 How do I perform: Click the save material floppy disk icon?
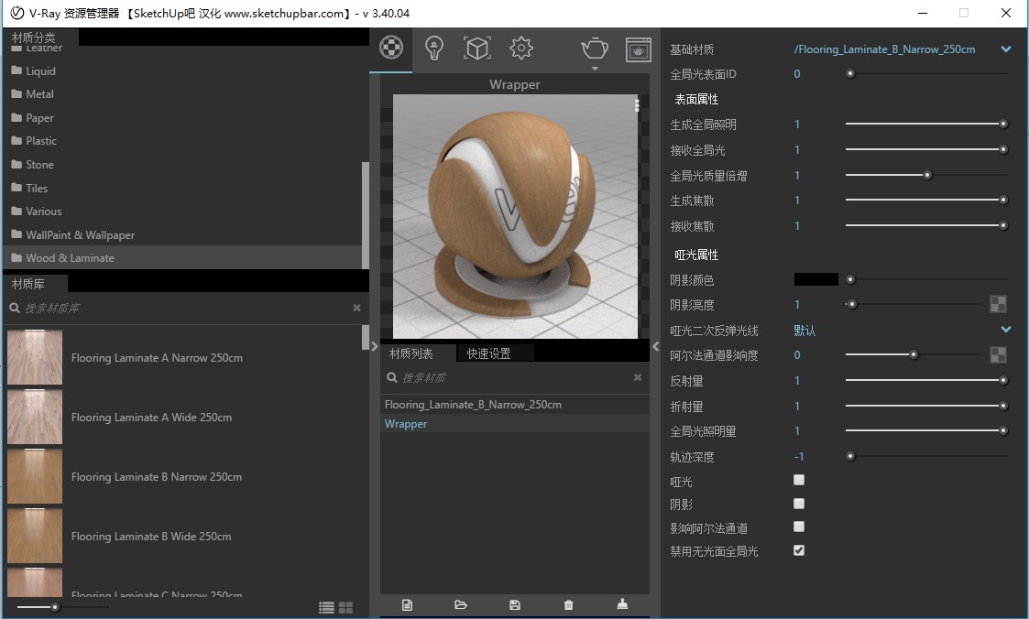(515, 605)
